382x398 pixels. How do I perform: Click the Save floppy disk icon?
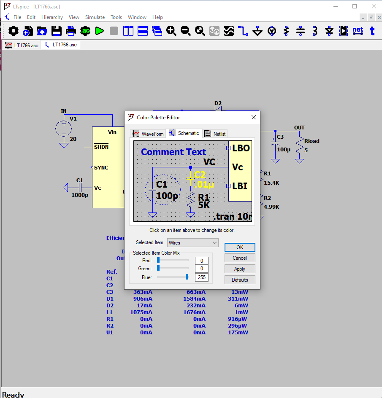tap(57, 31)
